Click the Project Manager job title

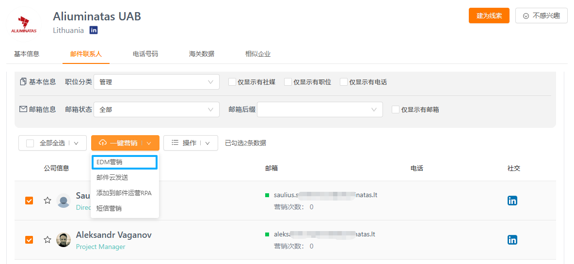pos(101,247)
